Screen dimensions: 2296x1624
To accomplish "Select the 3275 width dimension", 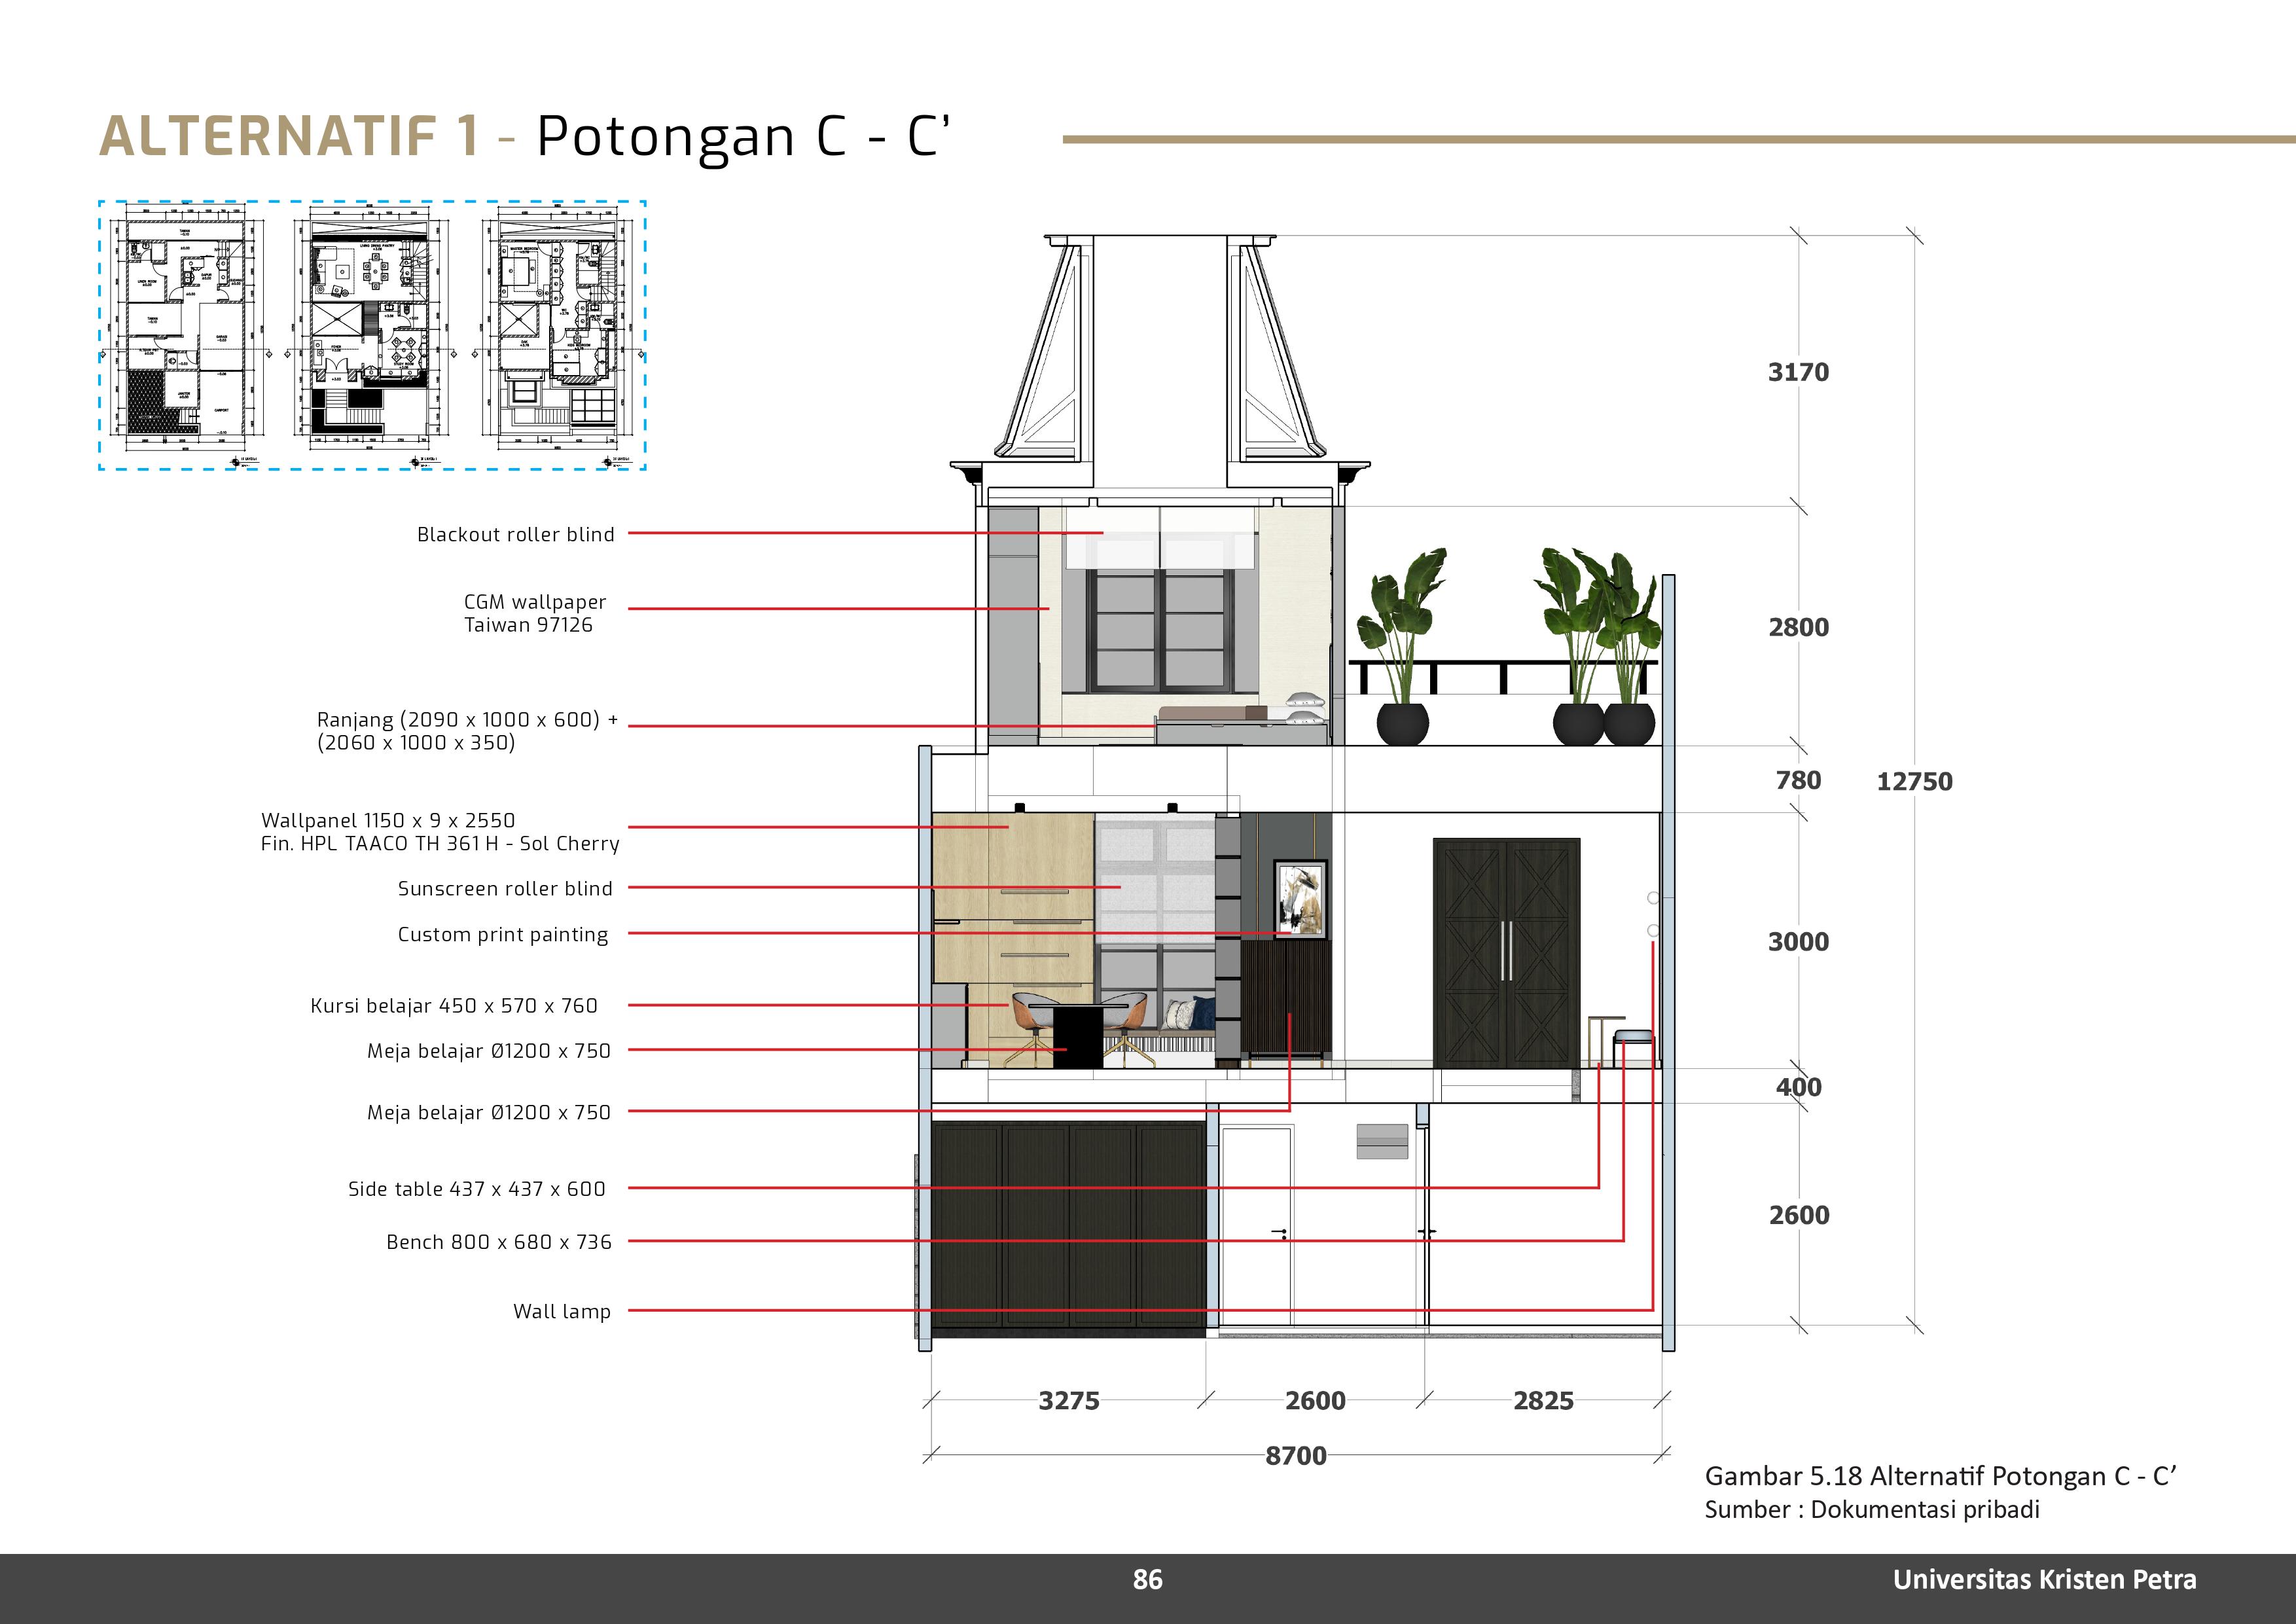I will (1068, 1401).
